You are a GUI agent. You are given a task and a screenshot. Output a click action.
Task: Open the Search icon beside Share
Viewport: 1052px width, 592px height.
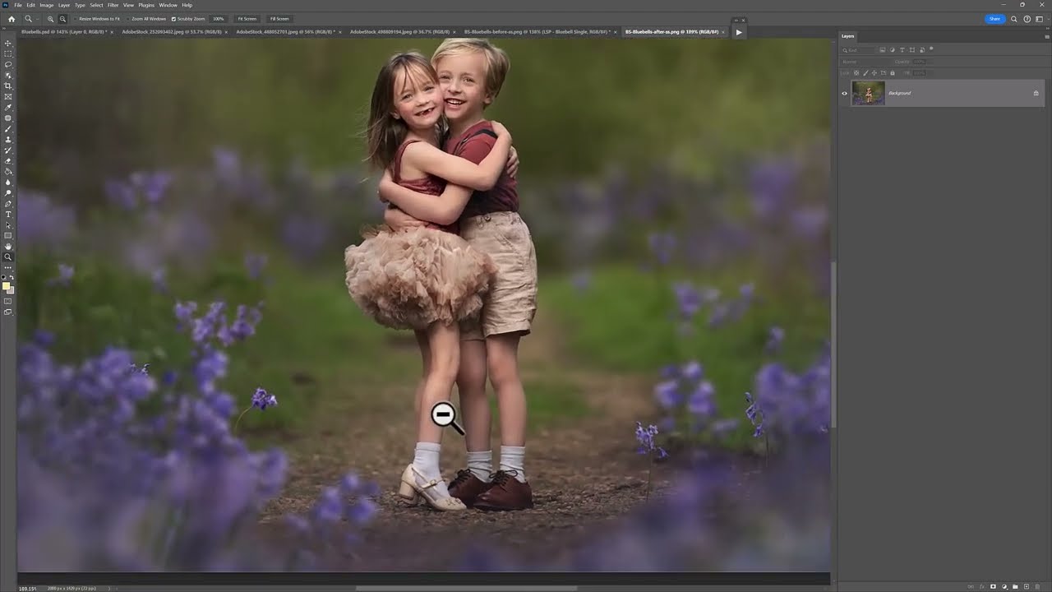(1014, 18)
